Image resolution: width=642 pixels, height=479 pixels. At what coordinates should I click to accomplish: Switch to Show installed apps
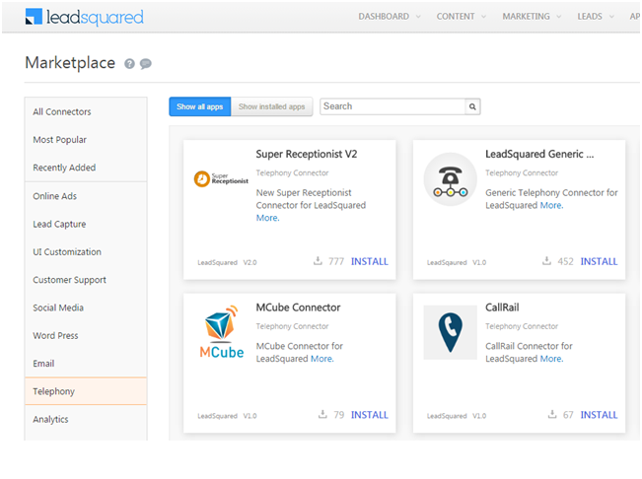(272, 106)
